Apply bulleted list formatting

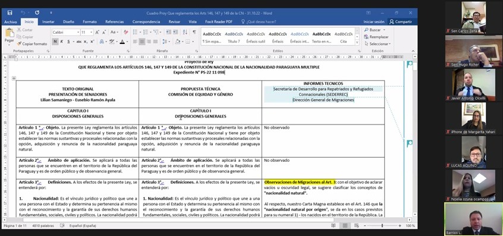pos(136,32)
